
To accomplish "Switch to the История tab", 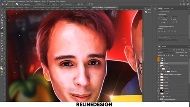I will click(164, 46).
